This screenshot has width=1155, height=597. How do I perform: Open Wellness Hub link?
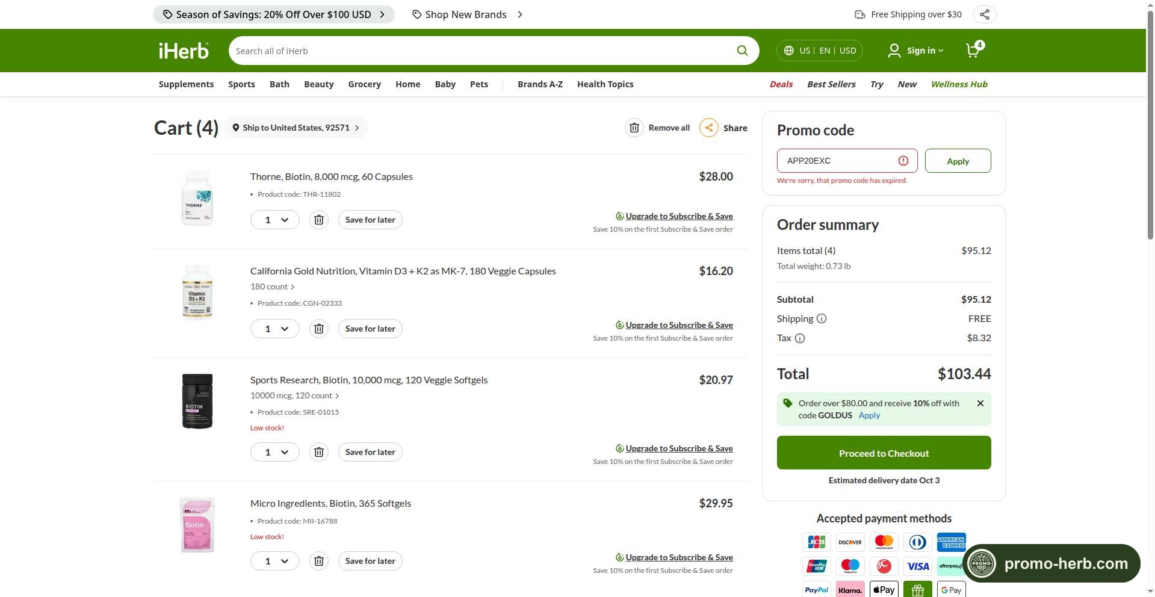click(959, 84)
